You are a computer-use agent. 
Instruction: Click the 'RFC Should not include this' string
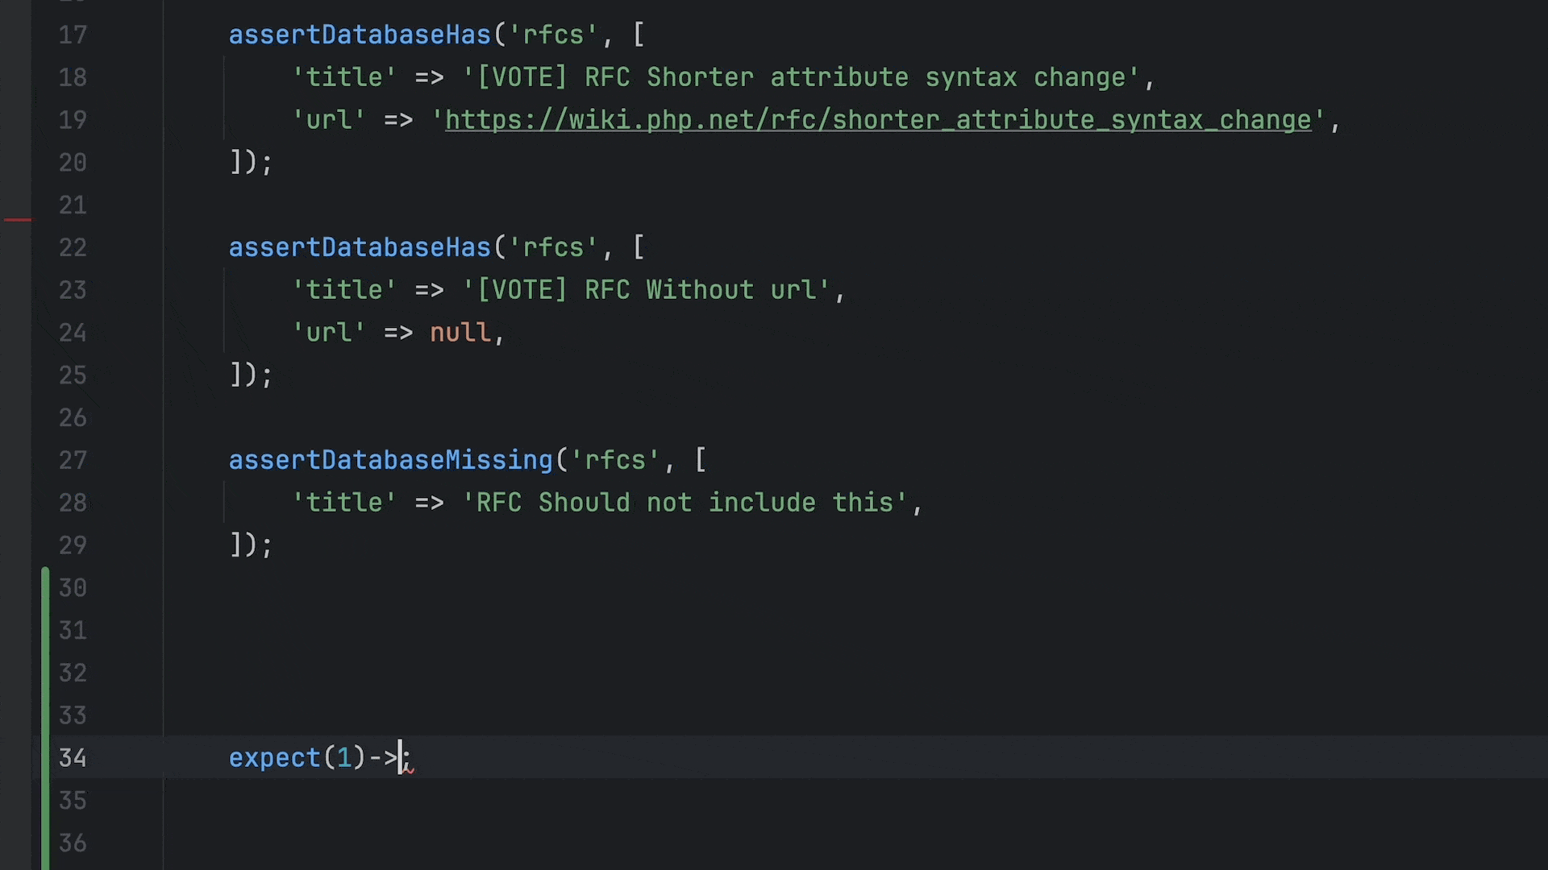coord(691,503)
